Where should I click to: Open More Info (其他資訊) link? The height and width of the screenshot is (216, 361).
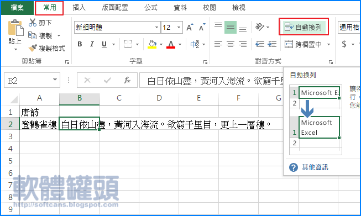coord(315,167)
